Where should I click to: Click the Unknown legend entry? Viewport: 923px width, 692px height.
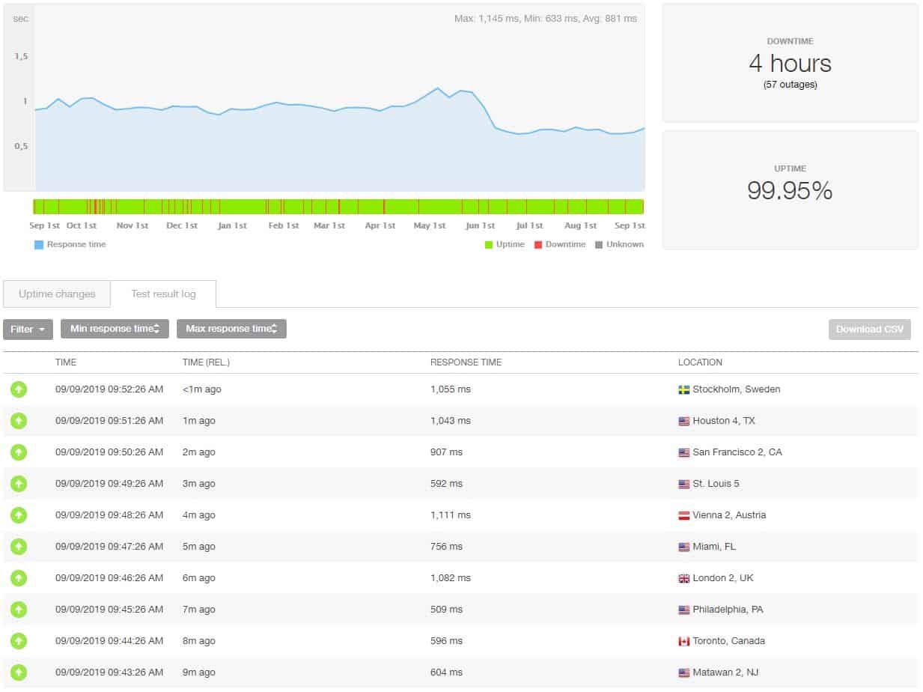[x=619, y=244]
